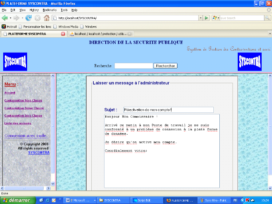Close the PLATEFORME SYSCONTRA tab
The height and width of the screenshot is (204, 272).
click(63, 34)
